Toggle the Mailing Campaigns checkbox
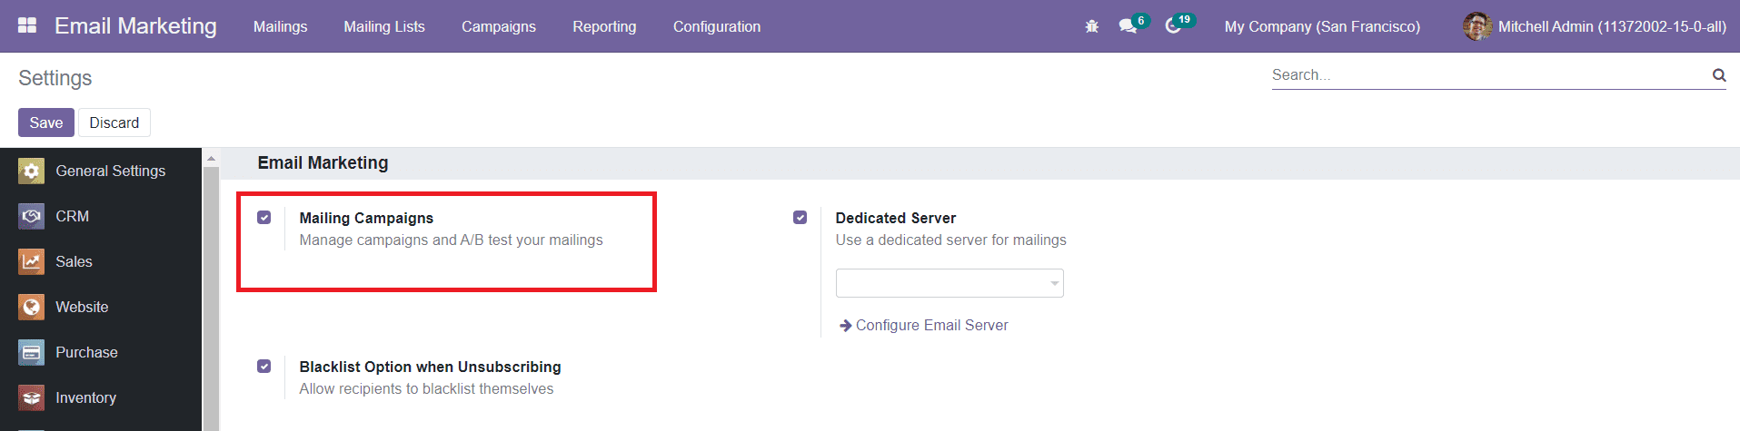The image size is (1740, 431). pyautogui.click(x=264, y=218)
